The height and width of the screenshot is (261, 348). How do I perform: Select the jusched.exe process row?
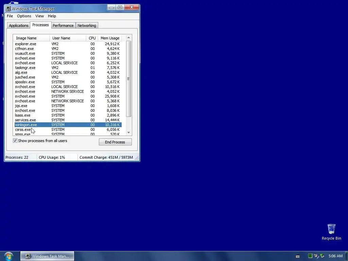[68, 77]
